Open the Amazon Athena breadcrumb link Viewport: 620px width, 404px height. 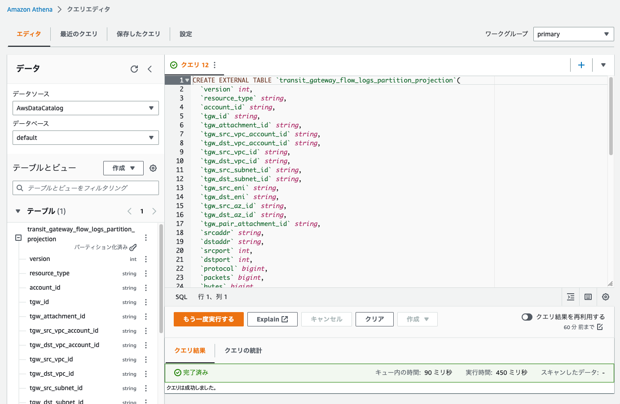30,9
